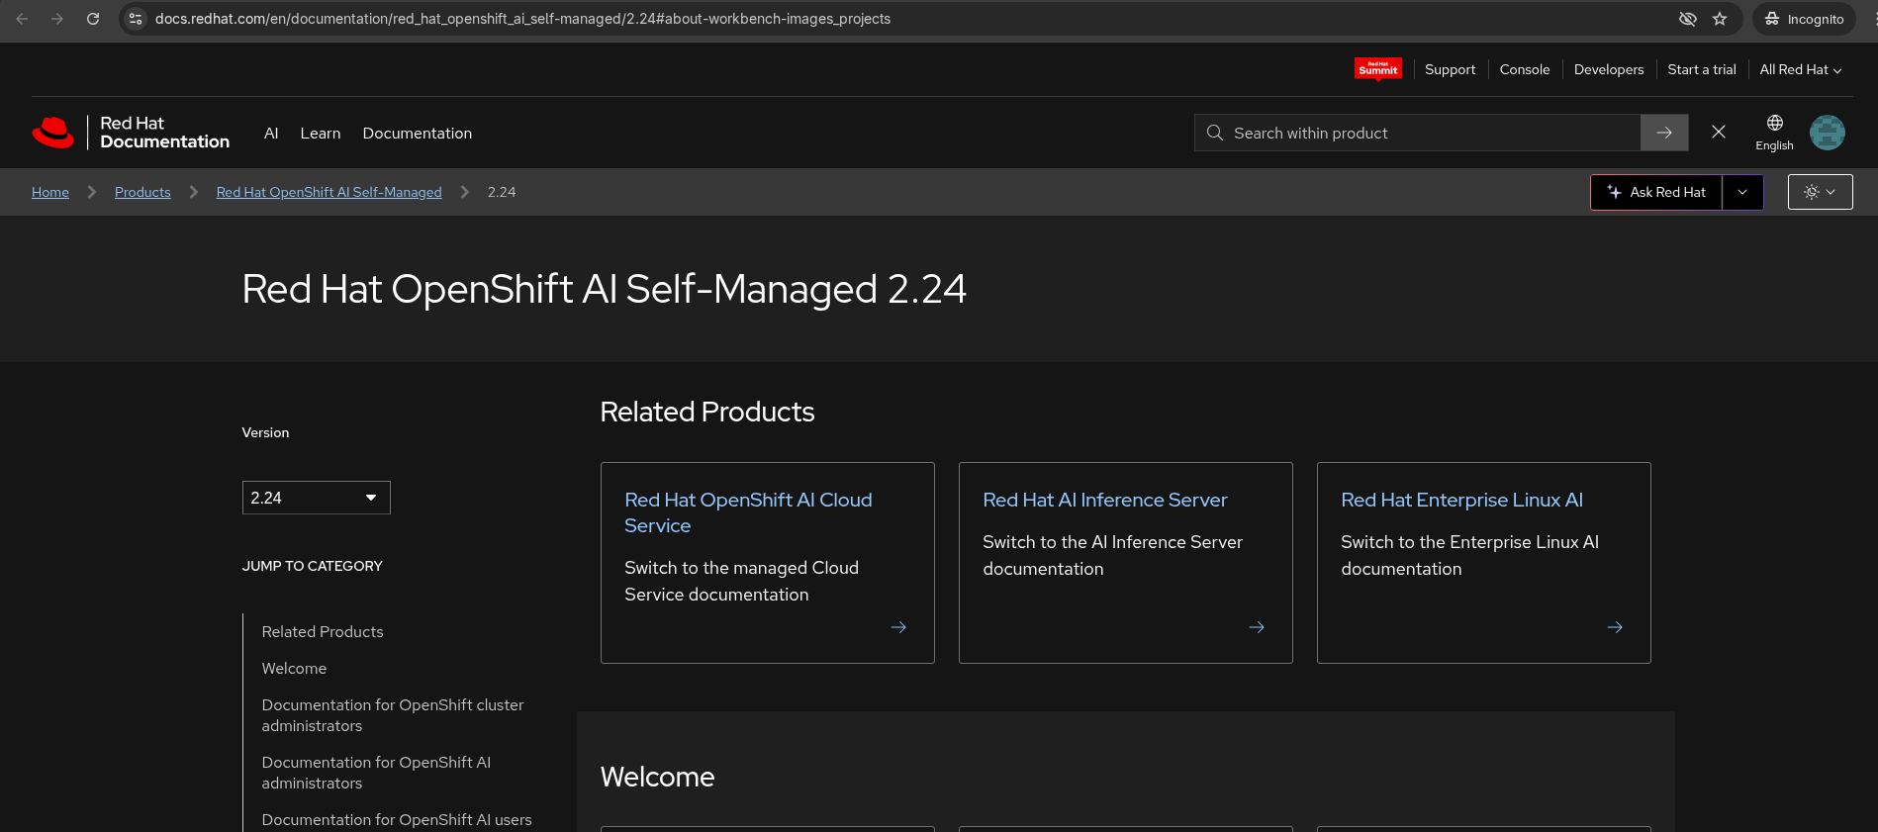Close the search bar with X
The height and width of the screenshot is (832, 1878).
[x=1719, y=133]
